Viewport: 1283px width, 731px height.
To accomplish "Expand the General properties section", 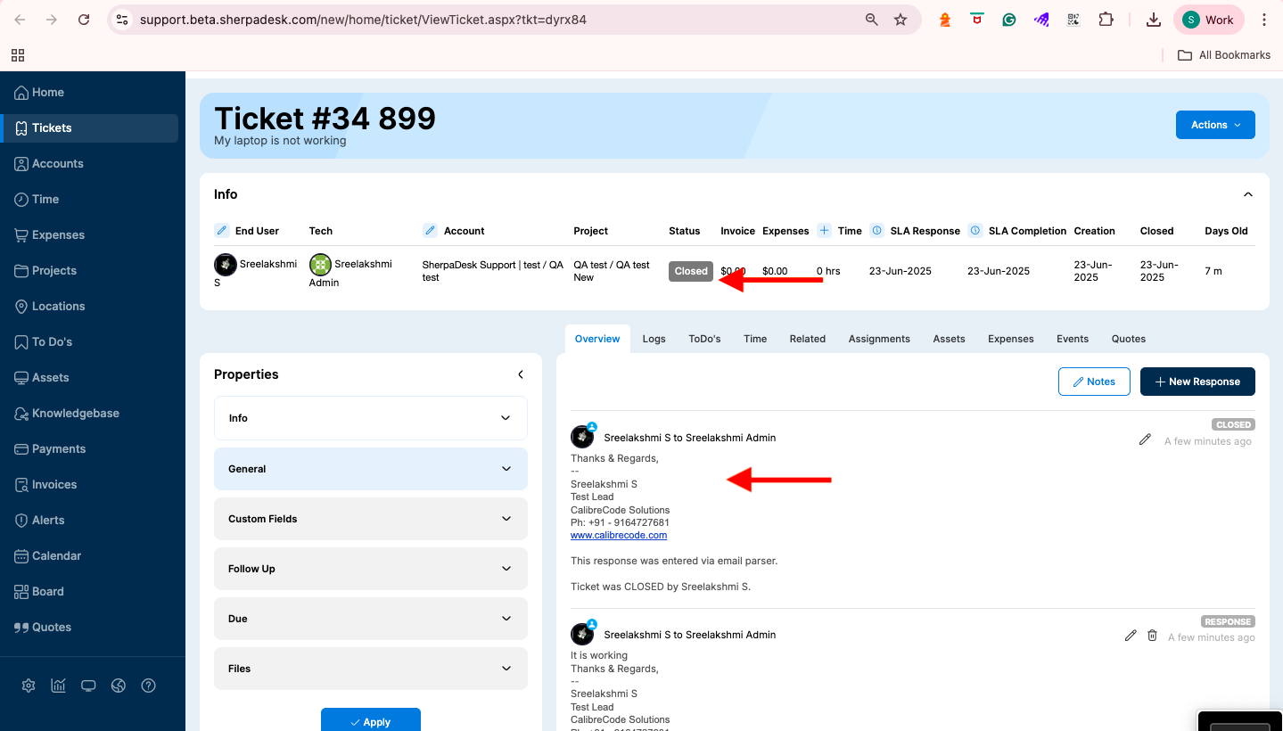I will point(370,469).
